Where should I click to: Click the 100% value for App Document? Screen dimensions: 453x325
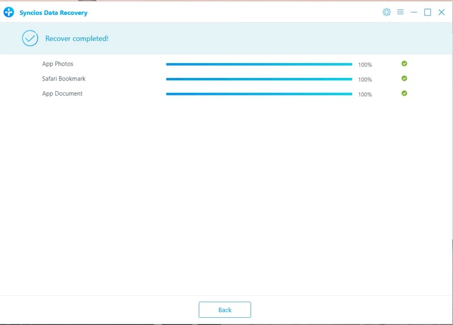(x=365, y=94)
